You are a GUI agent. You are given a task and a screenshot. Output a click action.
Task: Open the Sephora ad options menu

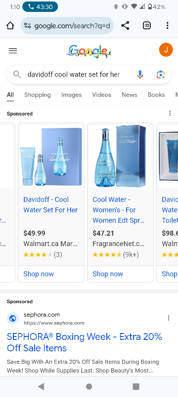169,318
